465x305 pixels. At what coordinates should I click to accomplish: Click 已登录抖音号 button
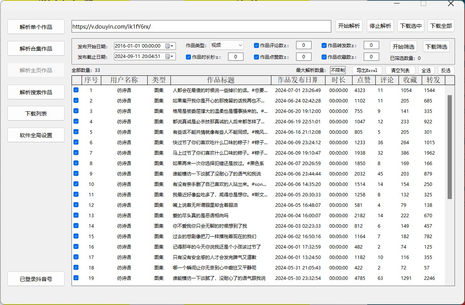coord(36,279)
